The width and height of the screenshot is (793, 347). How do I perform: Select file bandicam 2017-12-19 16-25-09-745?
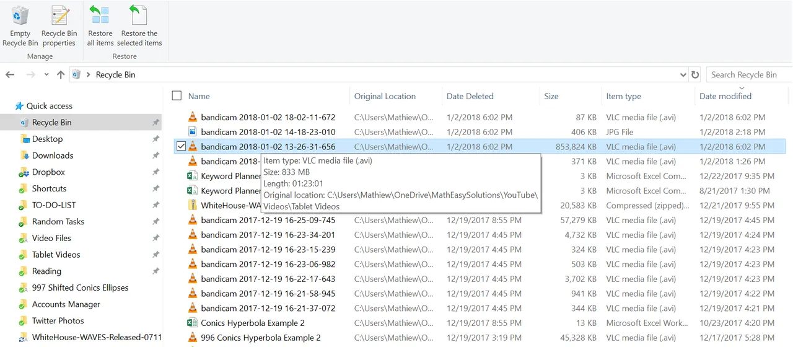268,220
